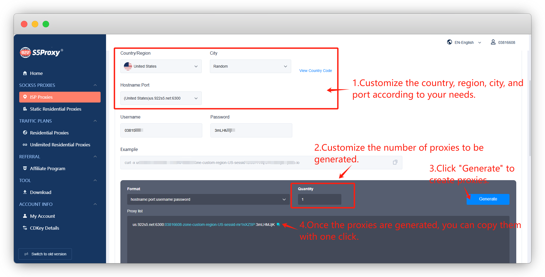
Task: Open the Home page from sidebar
Action: tap(36, 73)
